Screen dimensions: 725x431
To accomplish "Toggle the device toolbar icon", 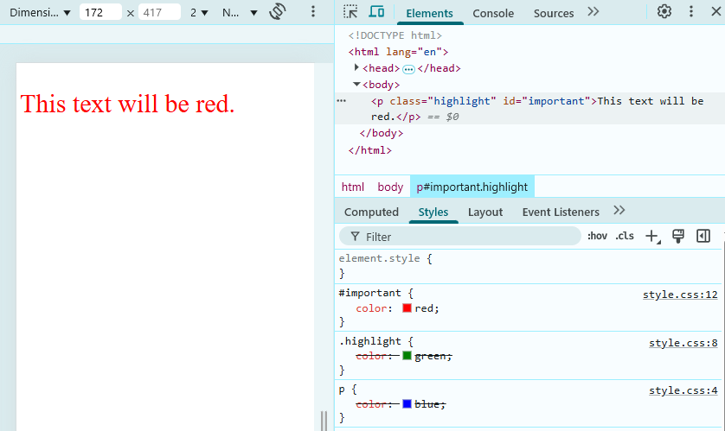I will (376, 11).
